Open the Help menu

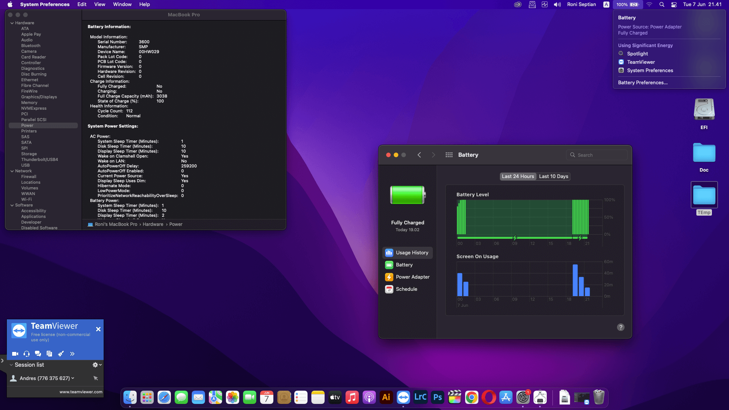[145, 5]
